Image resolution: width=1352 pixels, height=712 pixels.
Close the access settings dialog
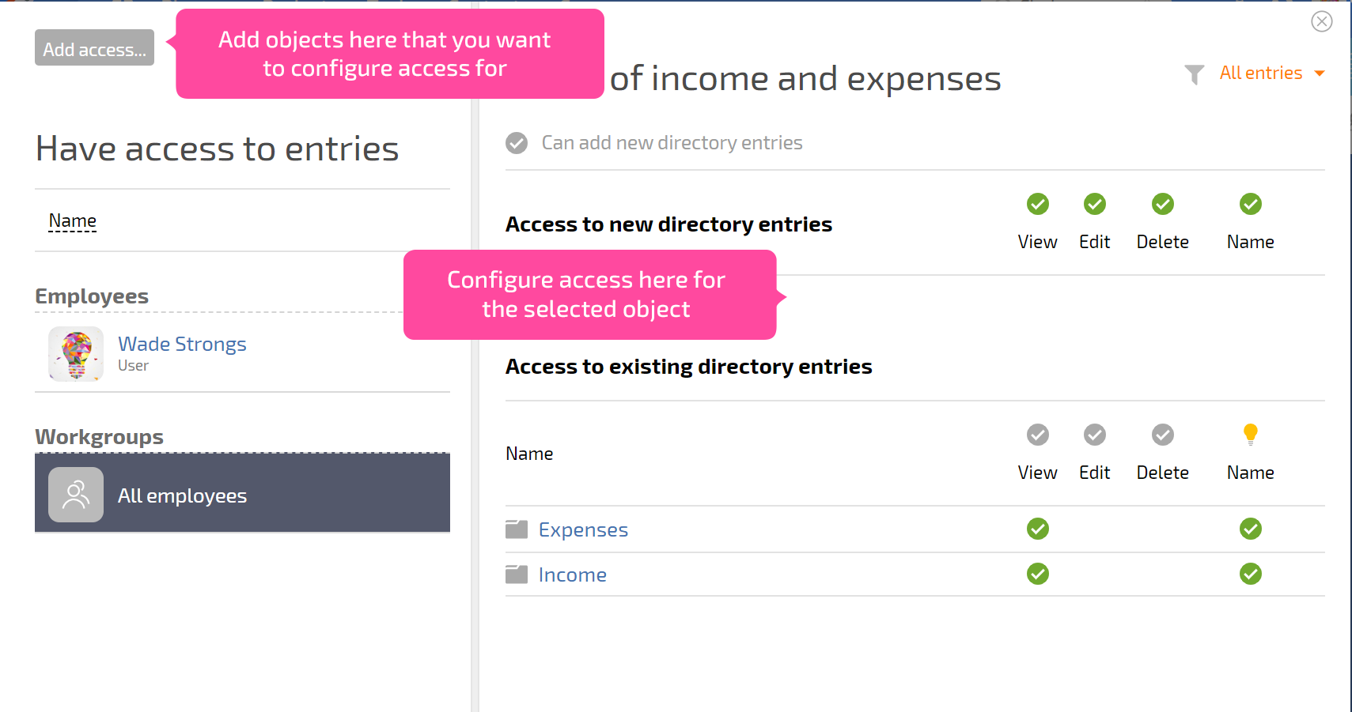coord(1321,21)
